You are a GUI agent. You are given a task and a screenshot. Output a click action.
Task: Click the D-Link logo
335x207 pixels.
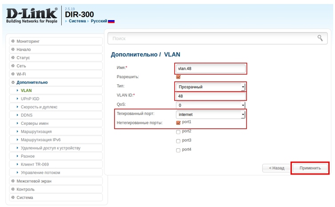click(31, 16)
